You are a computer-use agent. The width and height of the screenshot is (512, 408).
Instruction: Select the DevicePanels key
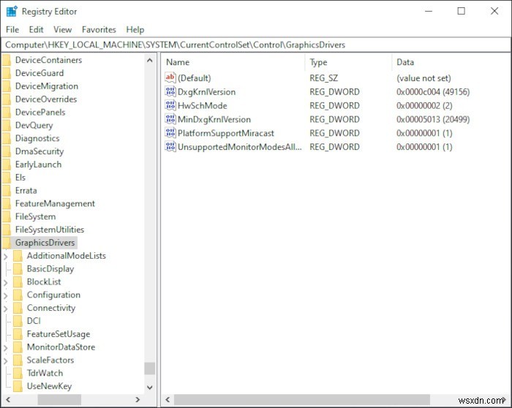tap(40, 112)
